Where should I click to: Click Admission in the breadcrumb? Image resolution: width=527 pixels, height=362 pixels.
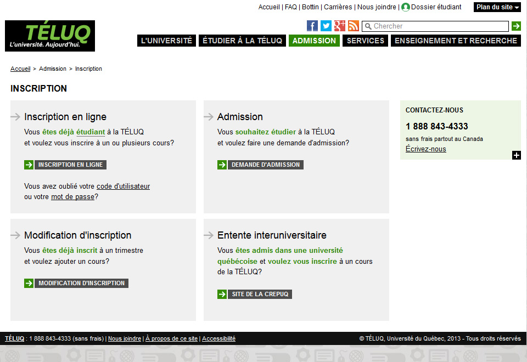(x=53, y=69)
